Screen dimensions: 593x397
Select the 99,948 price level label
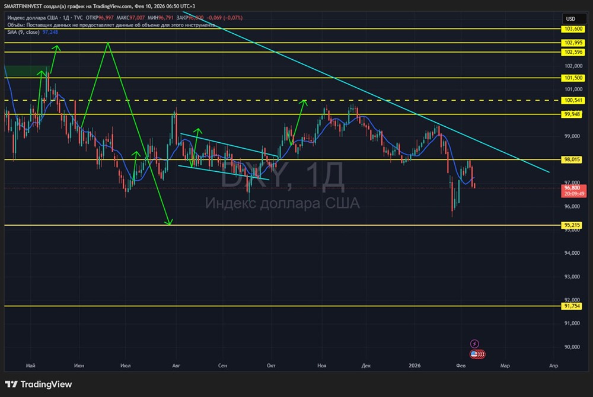coord(572,114)
